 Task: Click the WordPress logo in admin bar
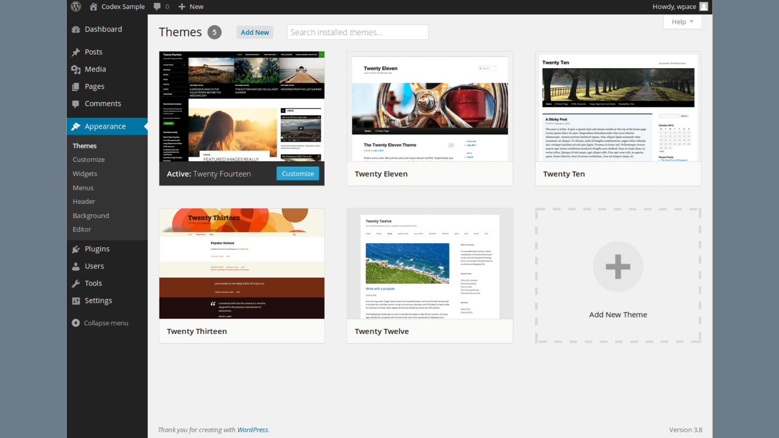tap(76, 6)
